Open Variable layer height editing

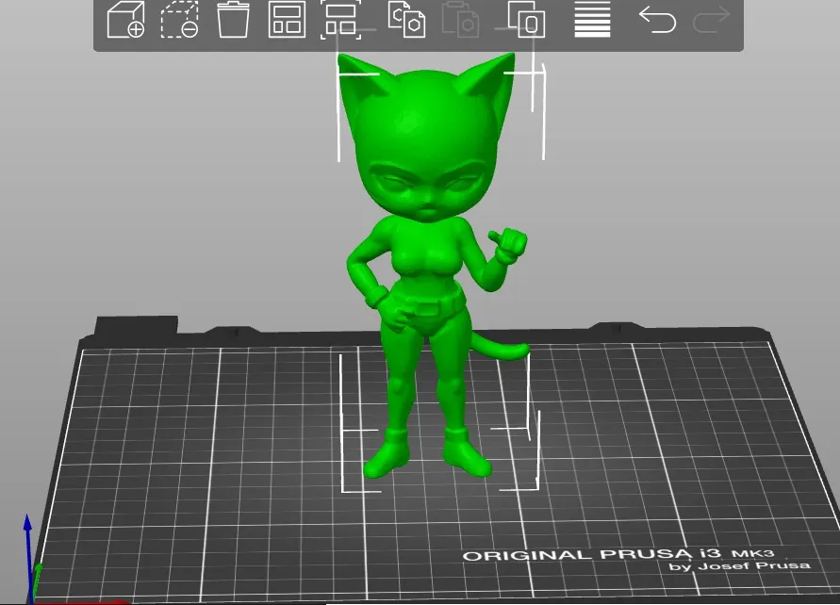point(592,20)
